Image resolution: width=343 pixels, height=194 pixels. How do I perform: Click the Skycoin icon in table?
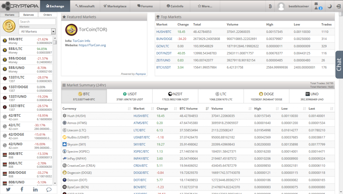65,144
